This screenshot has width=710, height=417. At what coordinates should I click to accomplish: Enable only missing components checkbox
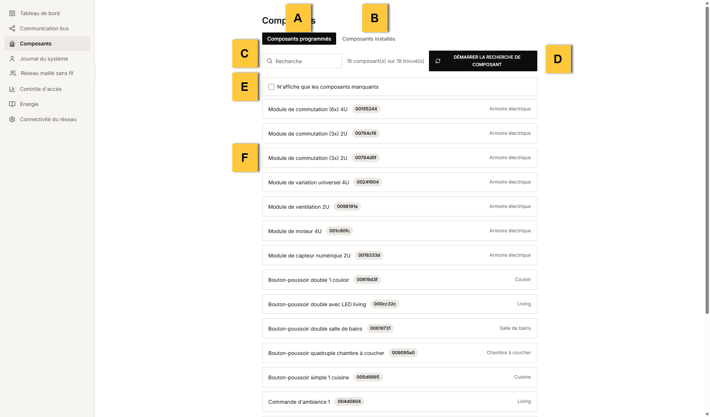point(271,87)
